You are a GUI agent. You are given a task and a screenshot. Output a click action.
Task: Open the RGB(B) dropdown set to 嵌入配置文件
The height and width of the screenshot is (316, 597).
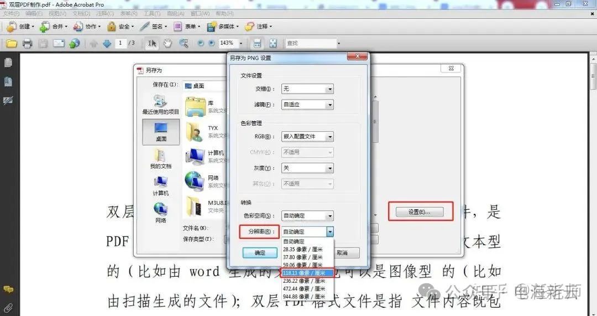[307, 137]
